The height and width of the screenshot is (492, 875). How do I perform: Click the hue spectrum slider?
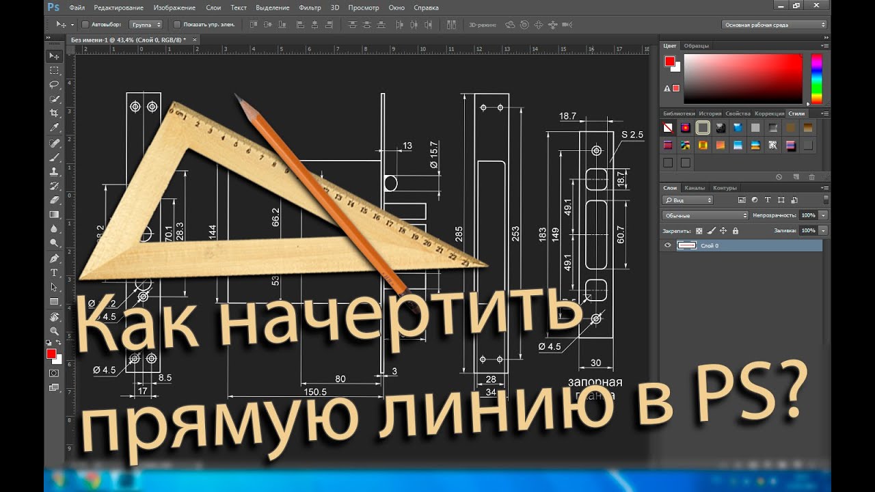(x=816, y=79)
